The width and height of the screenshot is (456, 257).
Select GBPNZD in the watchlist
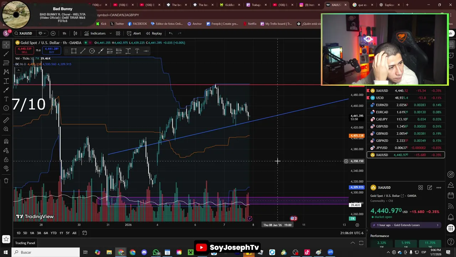[x=406, y=141]
